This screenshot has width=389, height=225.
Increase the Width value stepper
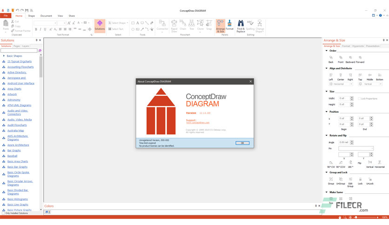tap(352, 97)
